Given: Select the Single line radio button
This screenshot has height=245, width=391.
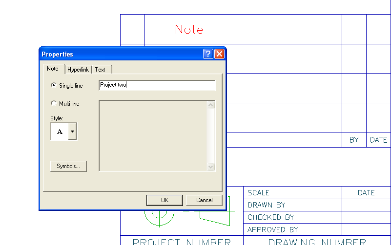Looking at the screenshot, I should (54, 85).
